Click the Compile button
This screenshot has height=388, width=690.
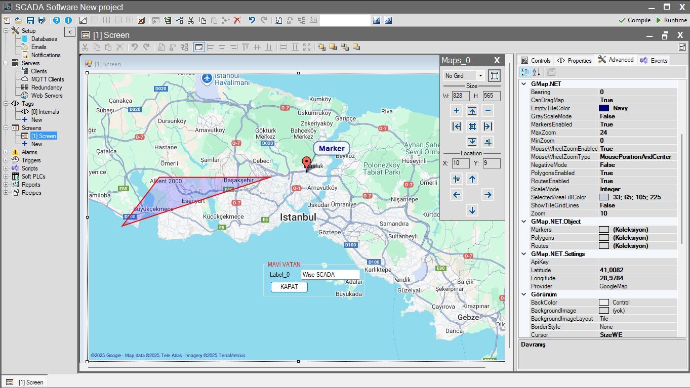click(634, 20)
